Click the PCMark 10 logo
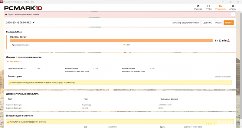Viewport: 242px width, 128px height. pos(23,8)
